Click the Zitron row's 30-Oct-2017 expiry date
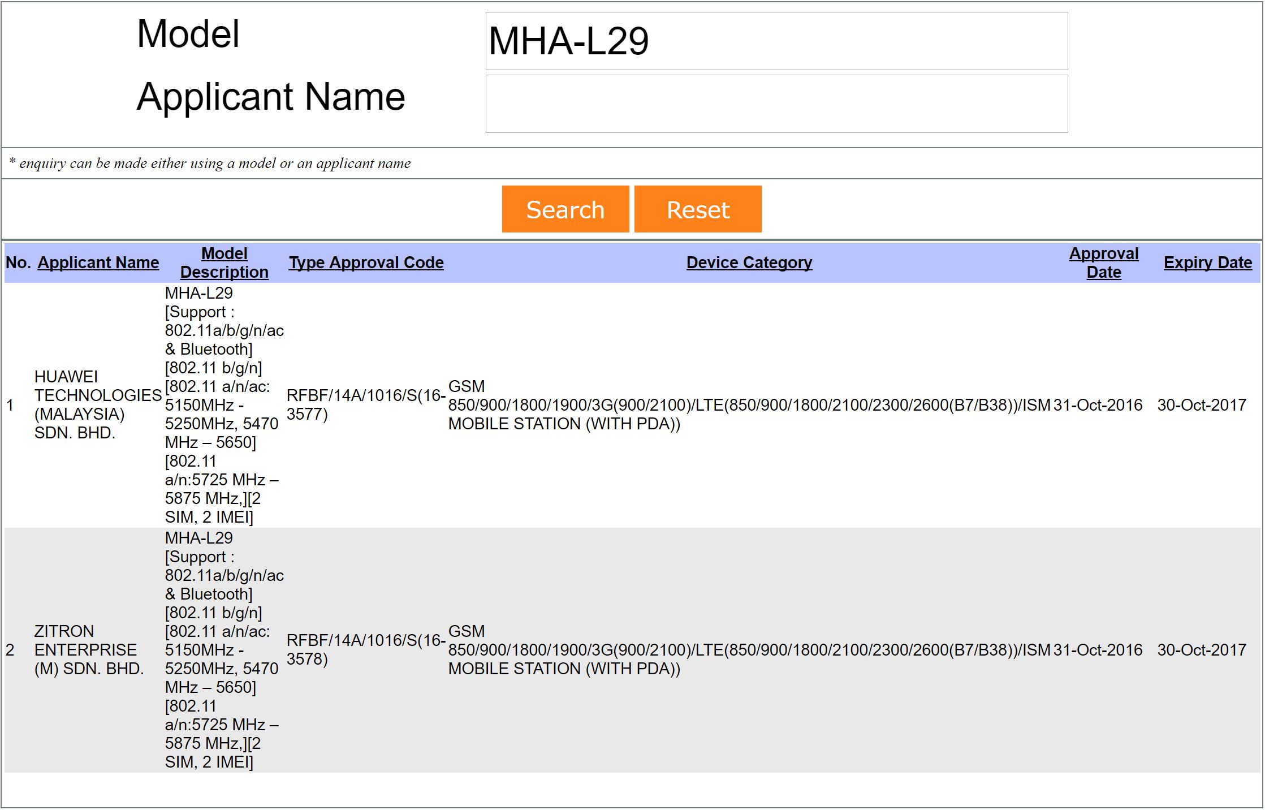Screen dimensions: 1265x810 [x=1202, y=650]
